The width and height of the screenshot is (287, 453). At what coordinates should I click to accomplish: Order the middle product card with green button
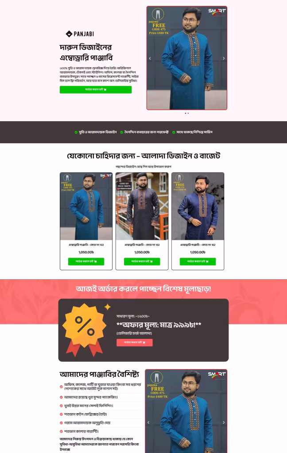click(x=142, y=261)
